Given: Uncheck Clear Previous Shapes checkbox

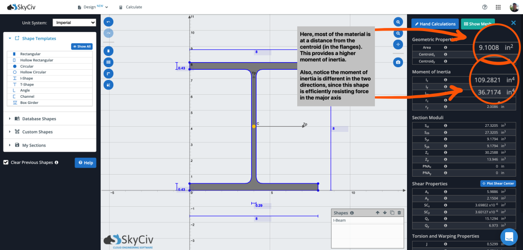Looking at the screenshot, I should coord(6,162).
